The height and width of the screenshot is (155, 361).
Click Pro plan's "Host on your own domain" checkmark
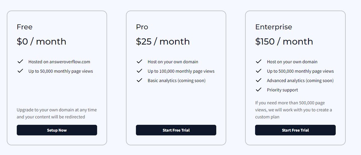click(x=139, y=61)
